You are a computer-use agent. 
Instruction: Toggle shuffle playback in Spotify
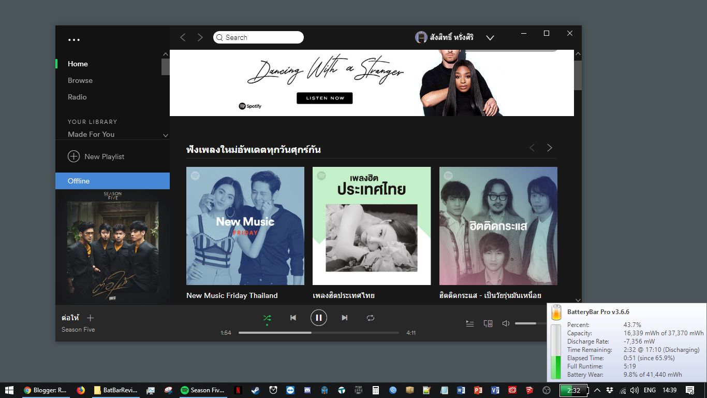click(x=267, y=318)
